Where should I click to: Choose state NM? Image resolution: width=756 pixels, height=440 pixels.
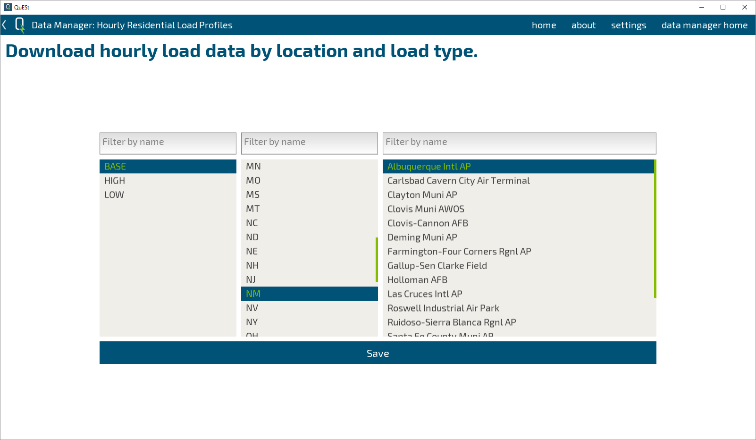pyautogui.click(x=310, y=294)
